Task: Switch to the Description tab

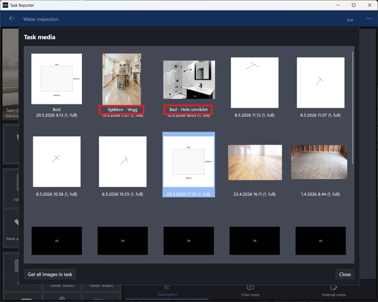Action: 167,290
